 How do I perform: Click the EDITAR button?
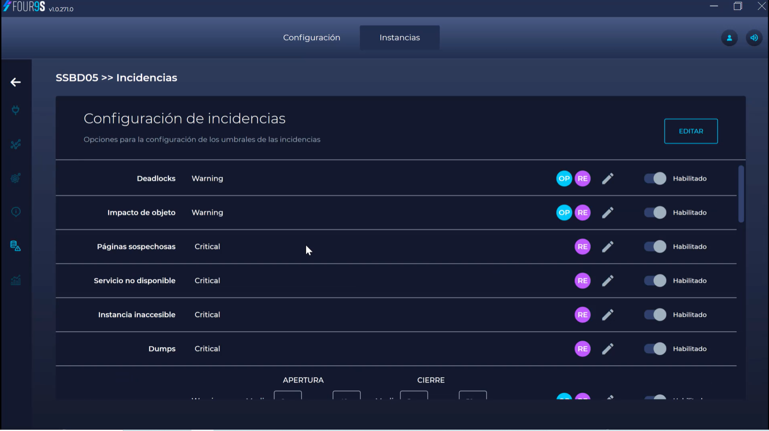pos(691,131)
